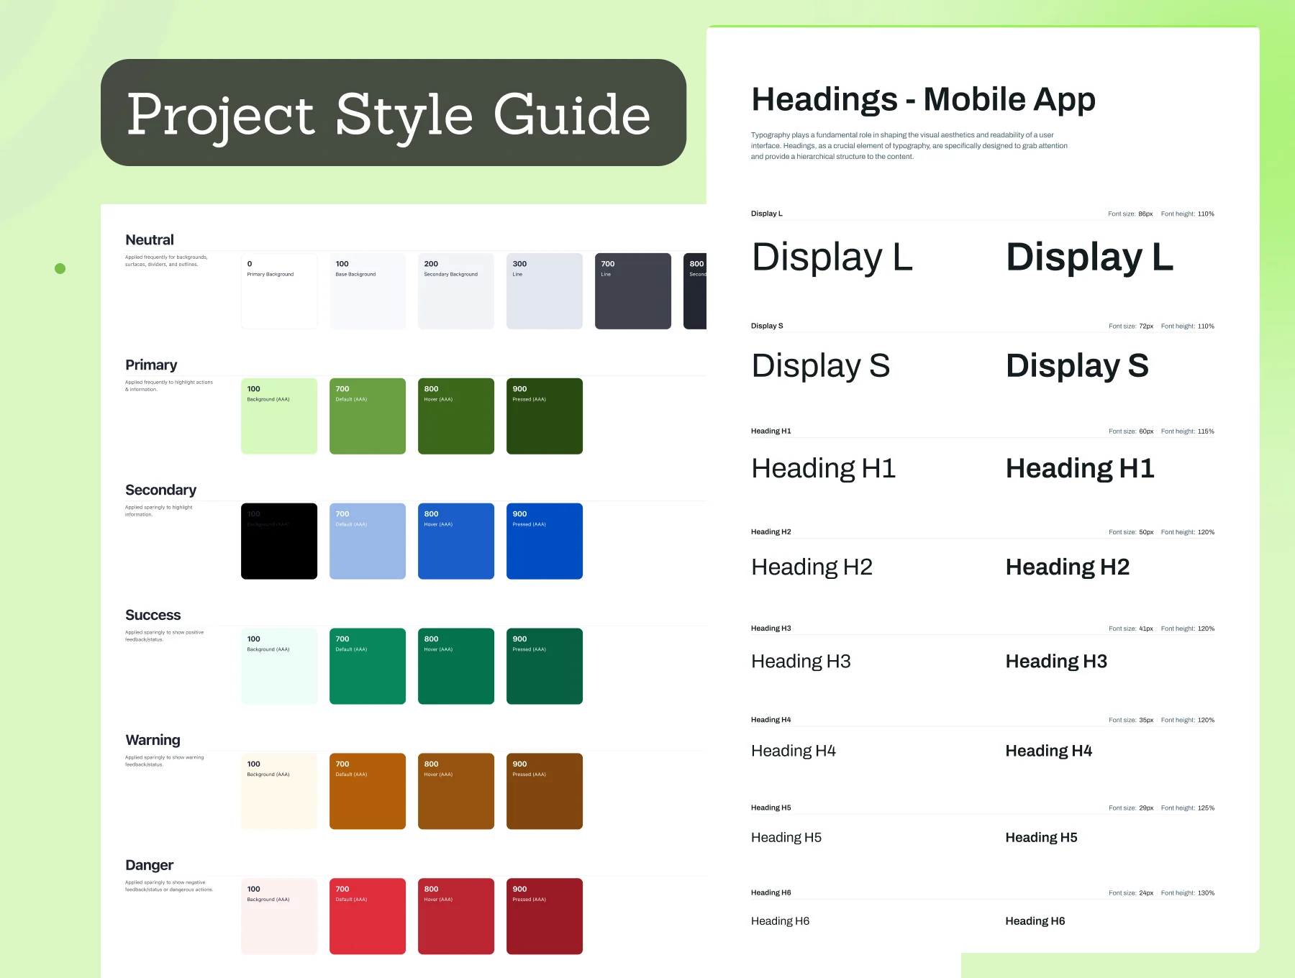Select the Warning 700 Default swatch
Viewport: 1295px width, 978px height.
[x=368, y=792]
